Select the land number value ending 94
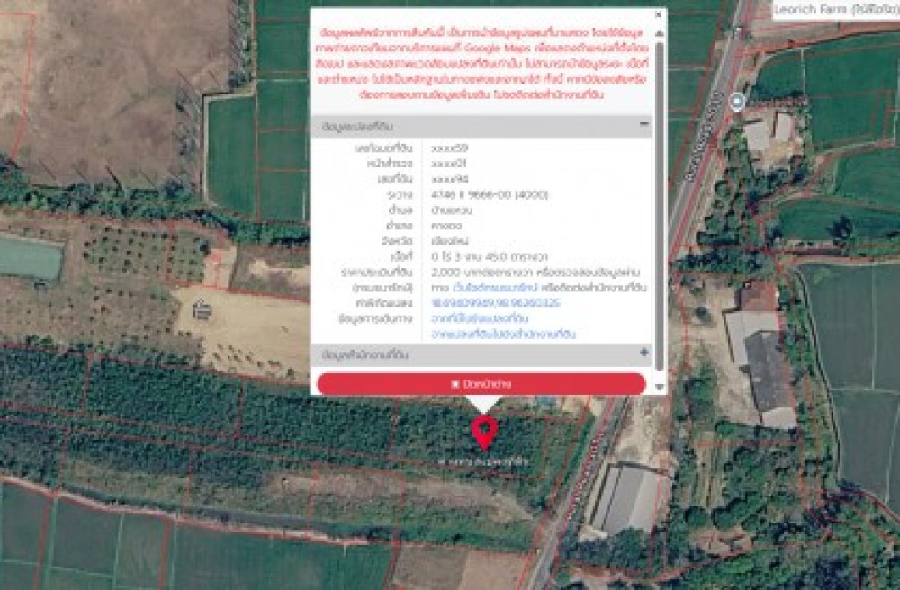 tap(449, 179)
